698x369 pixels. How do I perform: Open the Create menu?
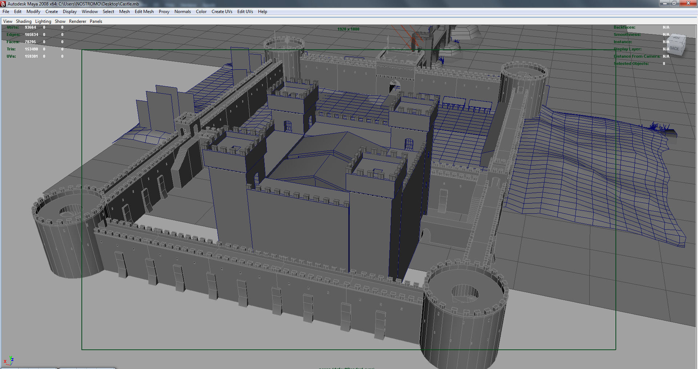(52, 12)
